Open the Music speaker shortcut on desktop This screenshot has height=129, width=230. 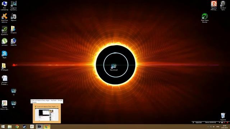pos(14,17)
